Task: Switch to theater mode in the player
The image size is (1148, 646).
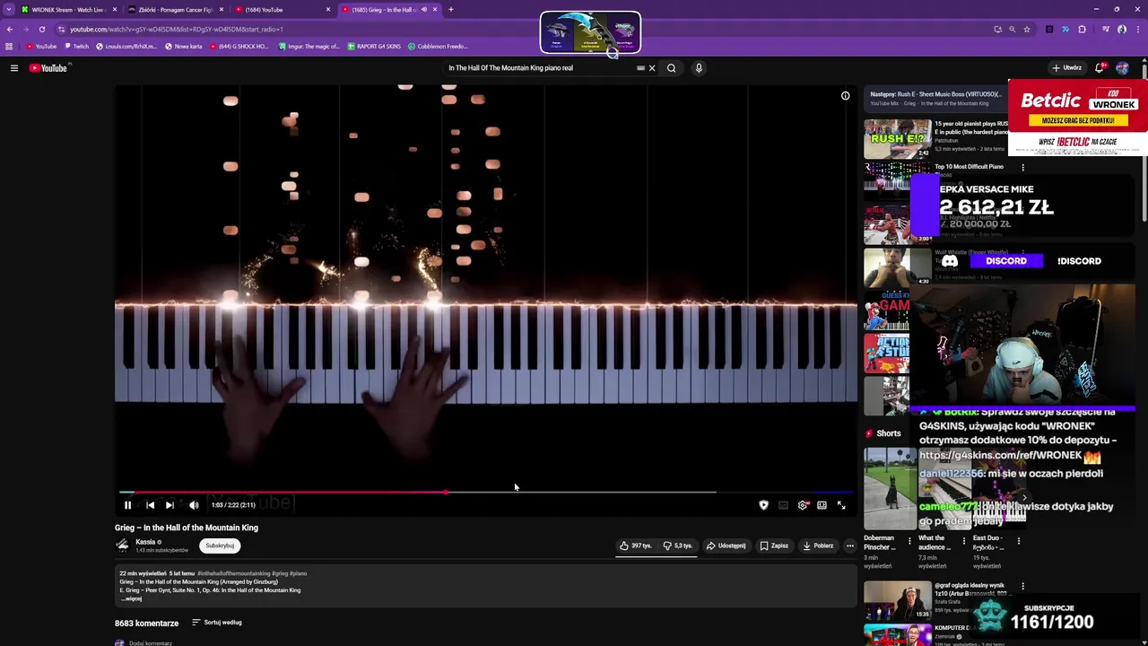Action: tap(822, 505)
